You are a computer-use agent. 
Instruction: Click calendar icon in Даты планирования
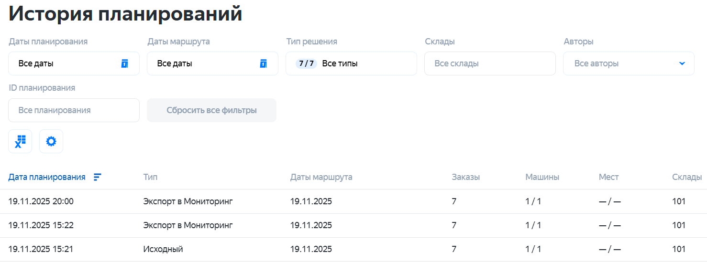click(x=125, y=63)
